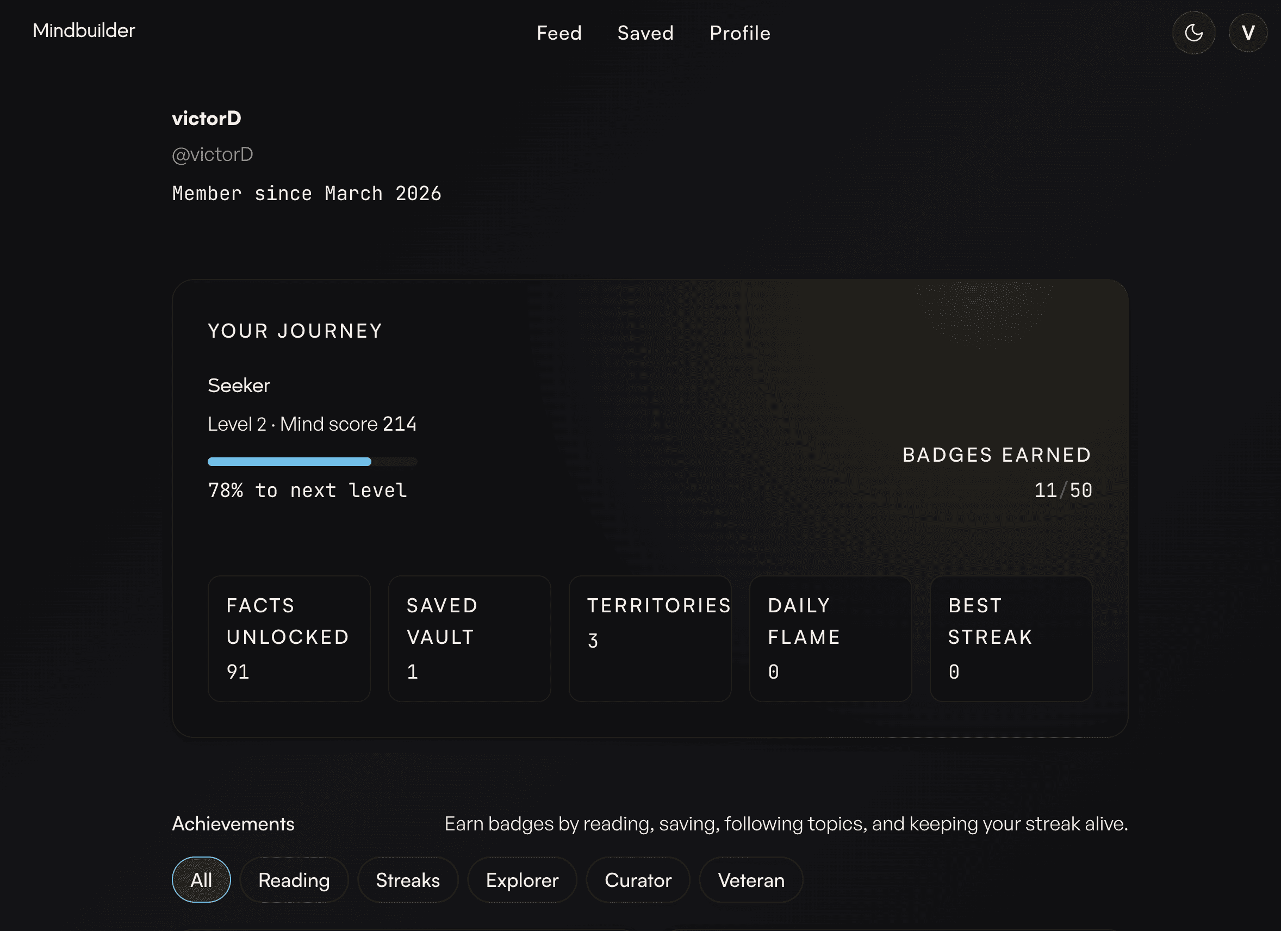Click the Badges Earned 11/50 counter

[1062, 490]
